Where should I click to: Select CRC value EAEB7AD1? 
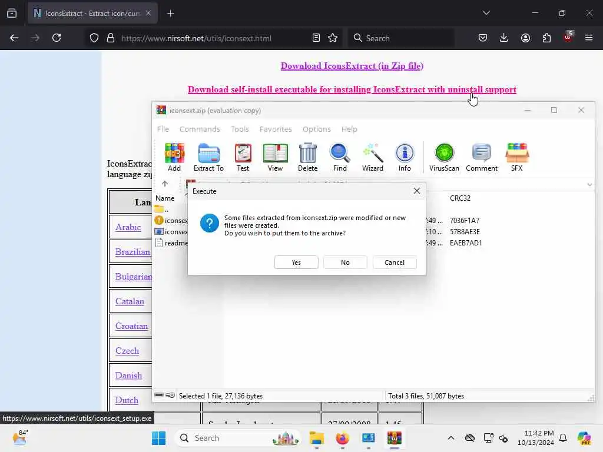(466, 243)
